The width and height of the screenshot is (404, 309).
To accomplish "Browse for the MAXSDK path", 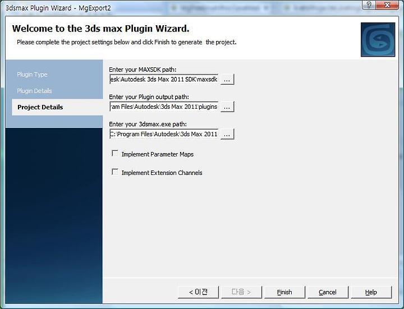I will point(227,79).
